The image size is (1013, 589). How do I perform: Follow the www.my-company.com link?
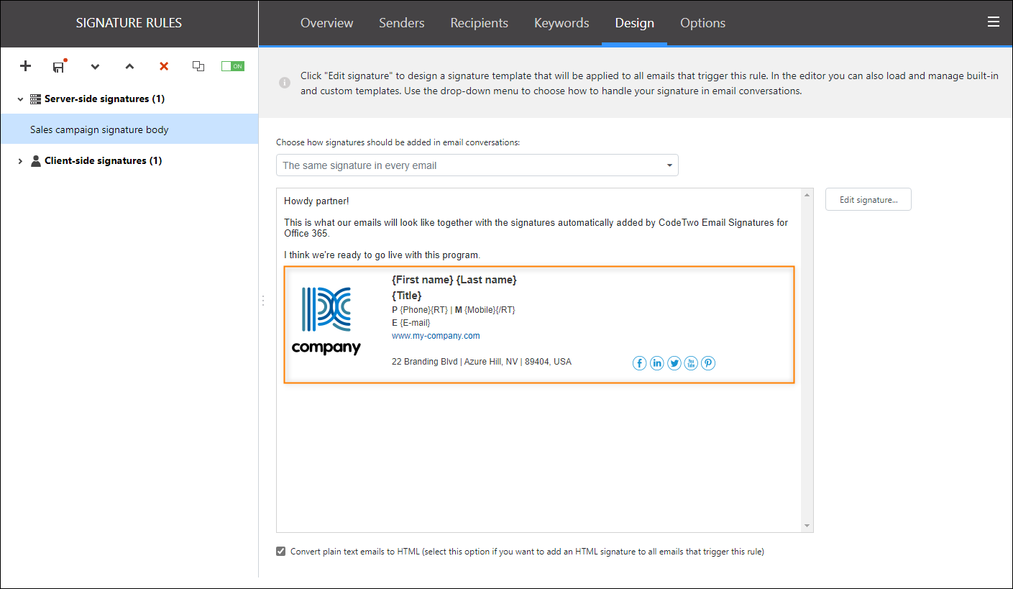click(436, 335)
